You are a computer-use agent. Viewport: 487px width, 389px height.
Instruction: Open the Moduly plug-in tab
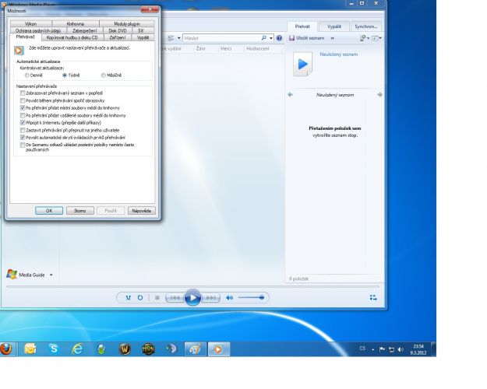[127, 24]
